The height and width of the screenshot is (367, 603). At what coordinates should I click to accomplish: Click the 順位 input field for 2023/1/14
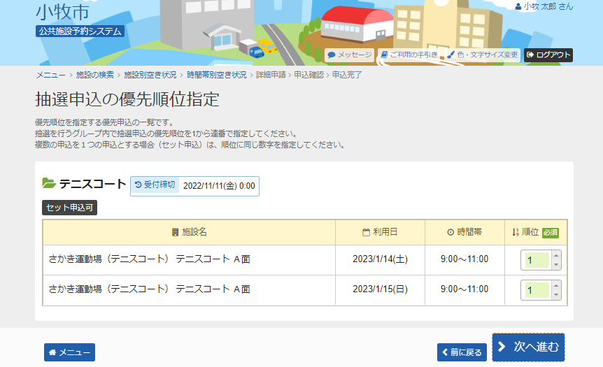[x=537, y=260]
